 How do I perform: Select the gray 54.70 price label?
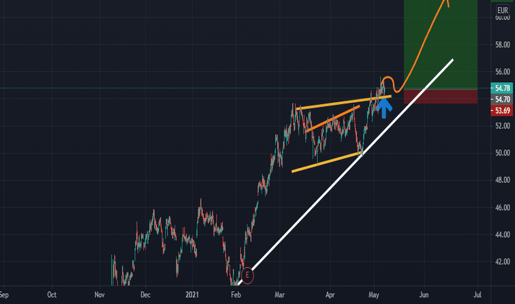point(502,99)
